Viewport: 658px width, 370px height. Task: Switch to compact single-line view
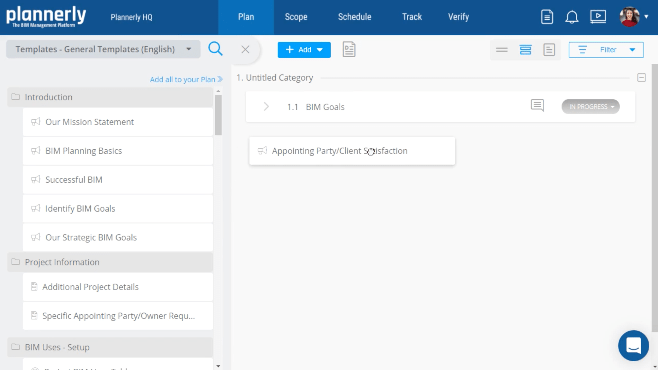(x=502, y=50)
